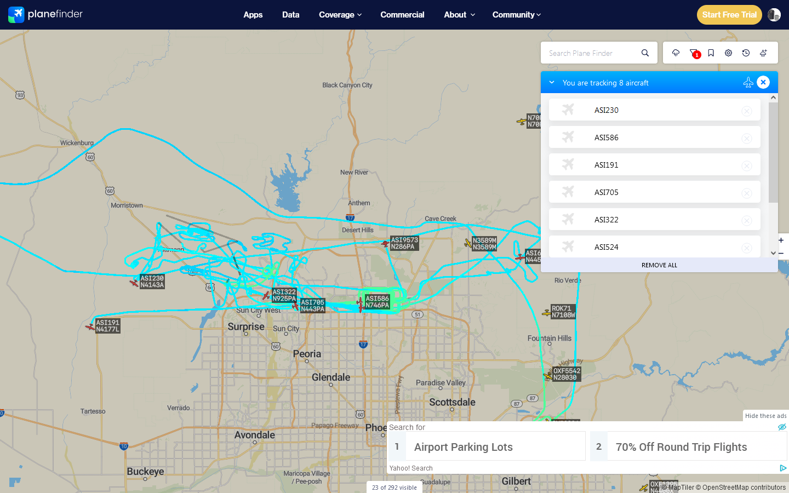Click the plane icon in tracking header
Screen dimensions: 789x493
coord(748,82)
